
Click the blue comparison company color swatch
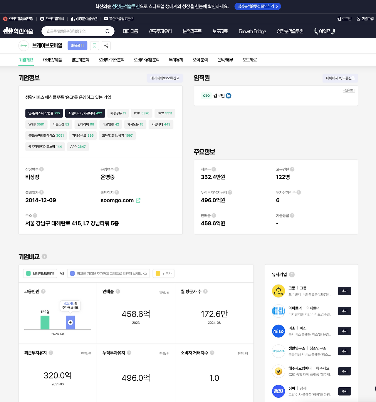coord(72,274)
